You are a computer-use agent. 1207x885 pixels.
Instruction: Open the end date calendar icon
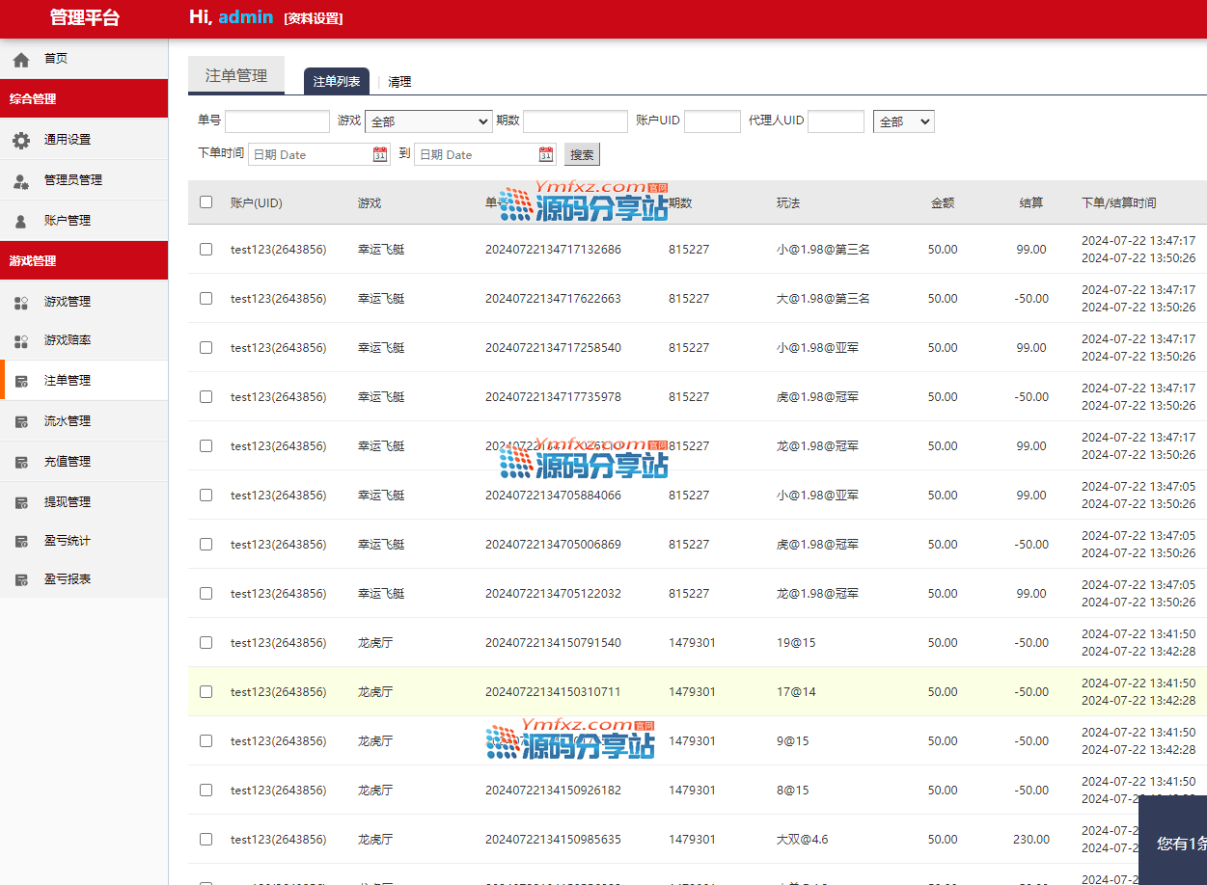click(546, 154)
